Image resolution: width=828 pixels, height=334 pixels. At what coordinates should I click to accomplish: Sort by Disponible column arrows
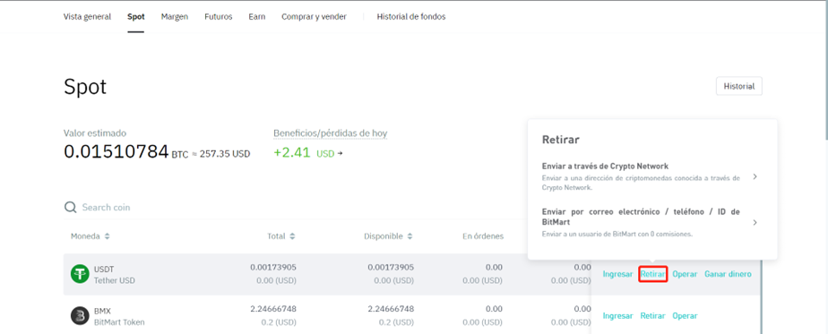(410, 236)
